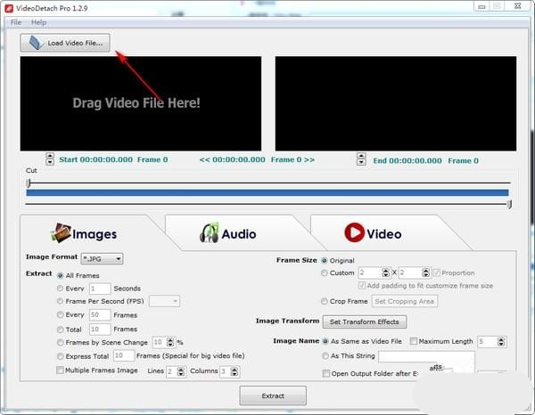The height and width of the screenshot is (415, 535).
Task: Switch to the Audio tab
Action: coord(228,233)
